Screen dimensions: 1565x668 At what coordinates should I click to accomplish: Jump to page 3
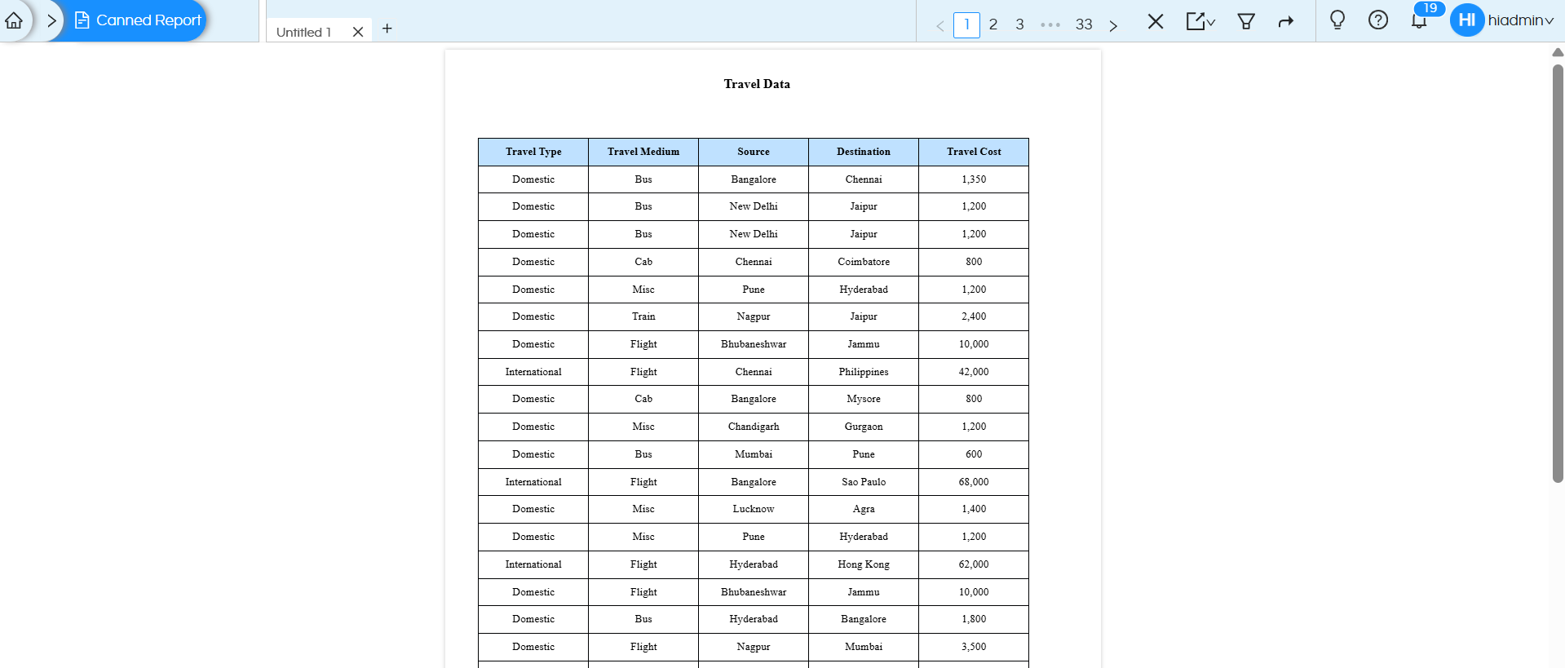click(x=1019, y=24)
